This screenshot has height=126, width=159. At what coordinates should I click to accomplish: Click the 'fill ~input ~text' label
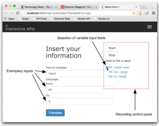pos(119,67)
